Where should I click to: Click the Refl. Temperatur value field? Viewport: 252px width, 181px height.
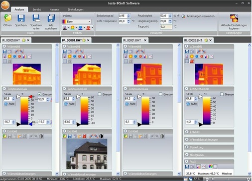coord(123,21)
